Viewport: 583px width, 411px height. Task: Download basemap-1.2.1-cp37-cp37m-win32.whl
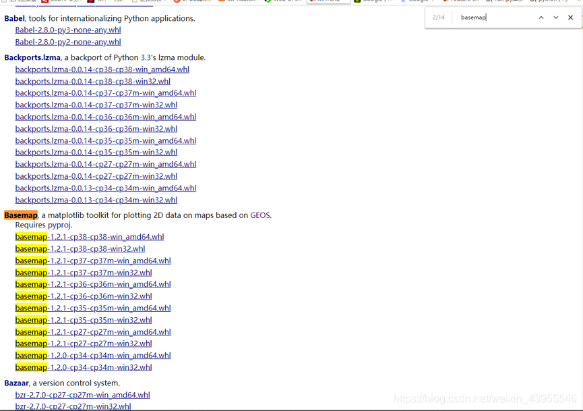click(84, 273)
